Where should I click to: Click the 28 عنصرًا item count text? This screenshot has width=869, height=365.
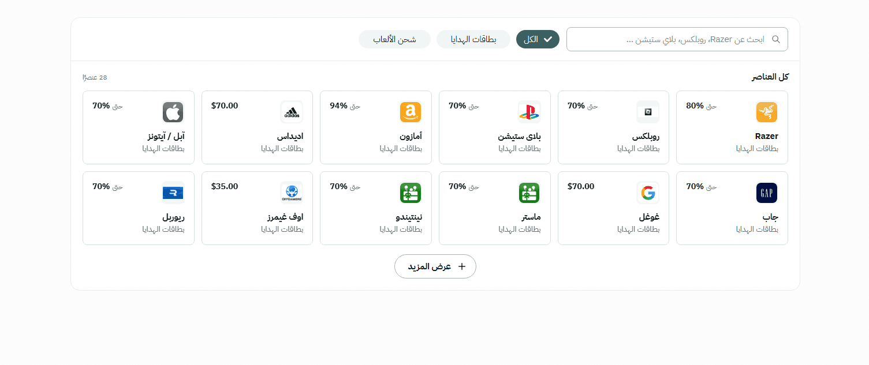95,77
